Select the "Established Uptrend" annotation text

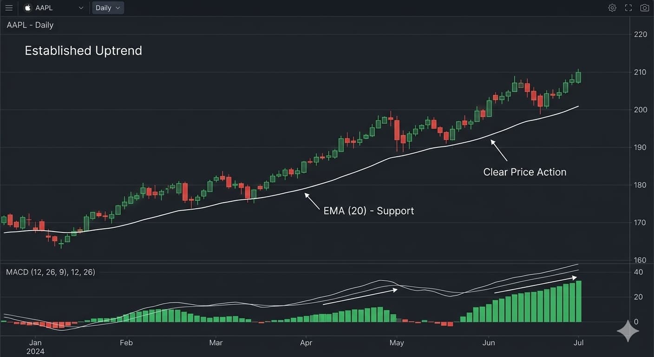(84, 51)
